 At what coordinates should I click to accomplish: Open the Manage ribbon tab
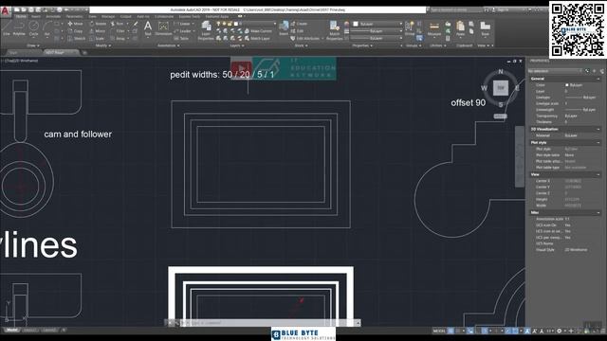(108, 17)
